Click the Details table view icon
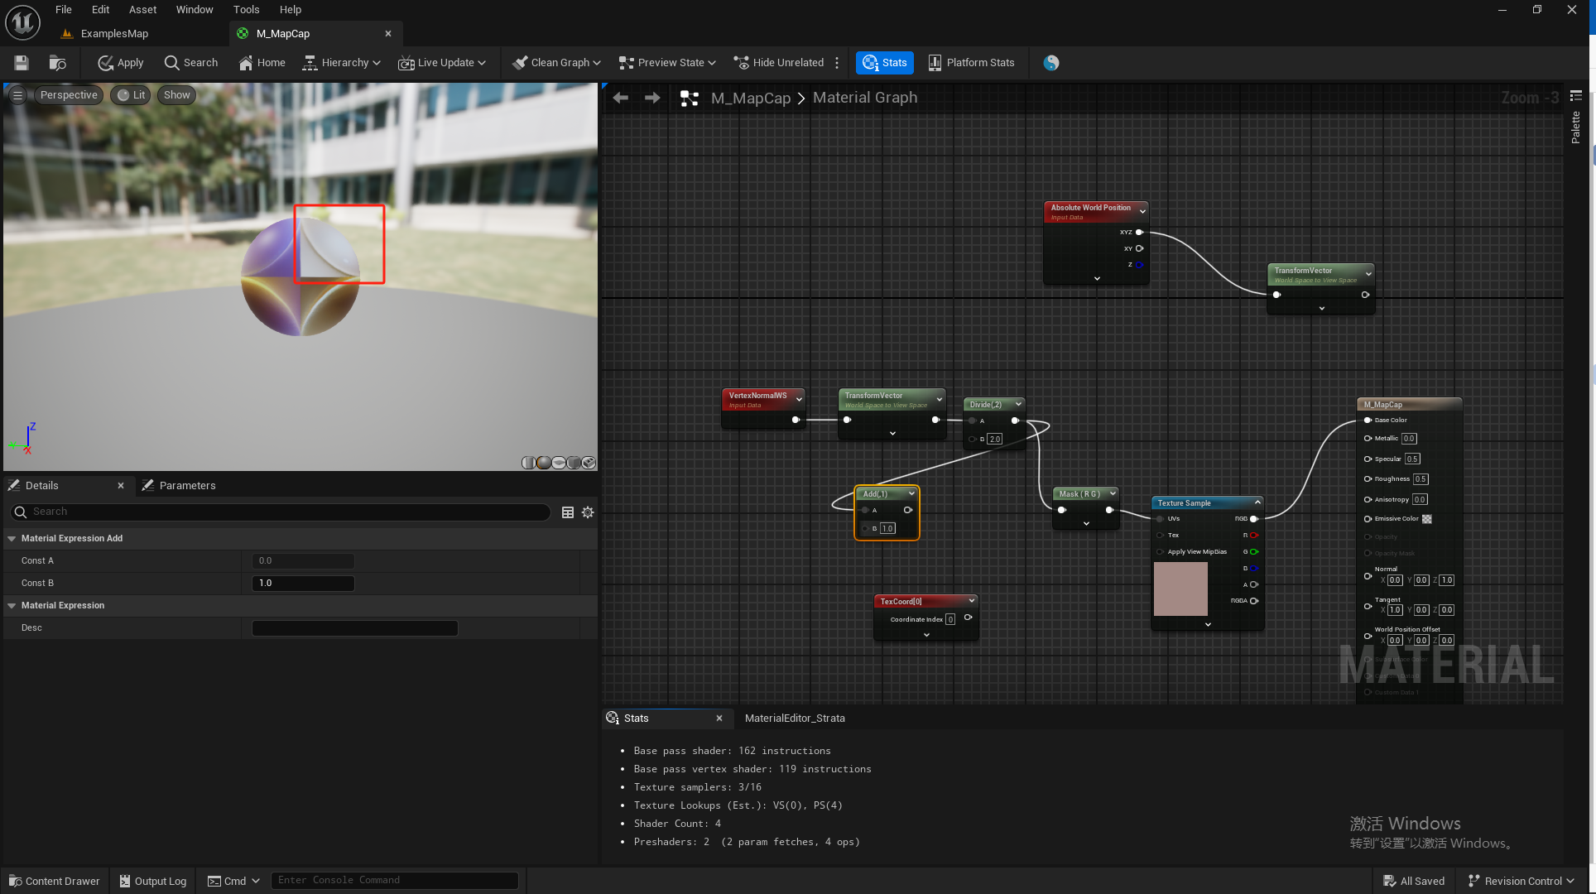Viewport: 1596px width, 894px height. point(568,512)
